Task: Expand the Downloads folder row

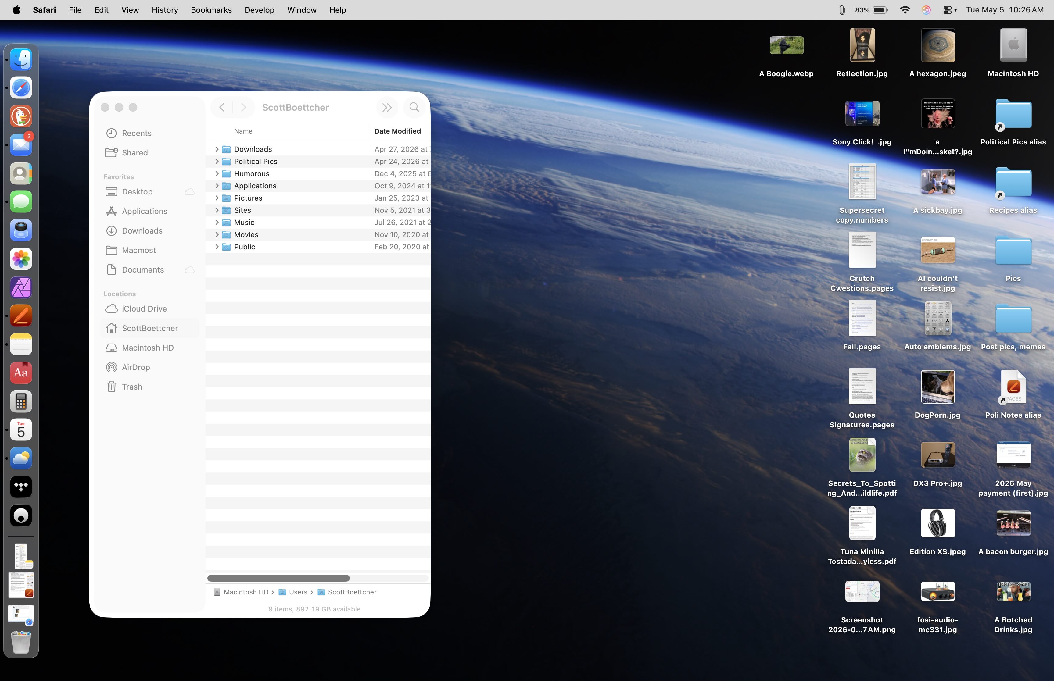Action: tap(217, 149)
